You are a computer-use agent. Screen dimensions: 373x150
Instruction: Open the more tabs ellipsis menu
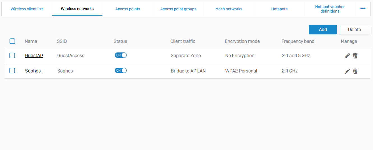point(363,9)
